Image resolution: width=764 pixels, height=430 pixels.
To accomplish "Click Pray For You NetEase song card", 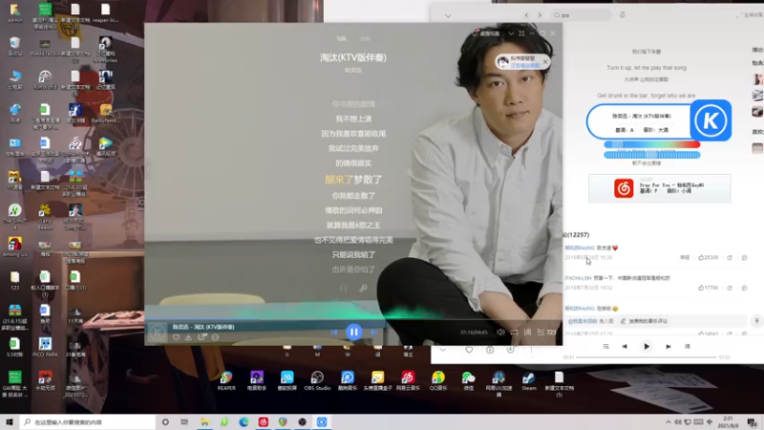I will [x=659, y=188].
